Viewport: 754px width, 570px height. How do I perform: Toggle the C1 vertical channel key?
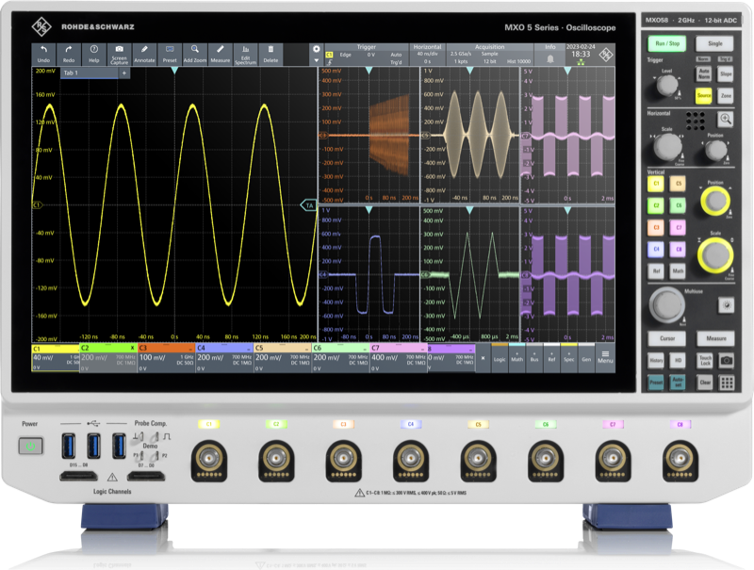coord(655,184)
